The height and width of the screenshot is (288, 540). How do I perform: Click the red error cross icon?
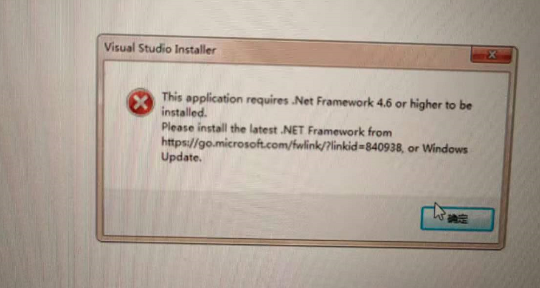coord(140,102)
